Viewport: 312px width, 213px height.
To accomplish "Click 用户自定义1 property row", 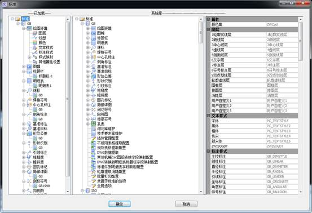I will pyautogui.click(x=254, y=100).
